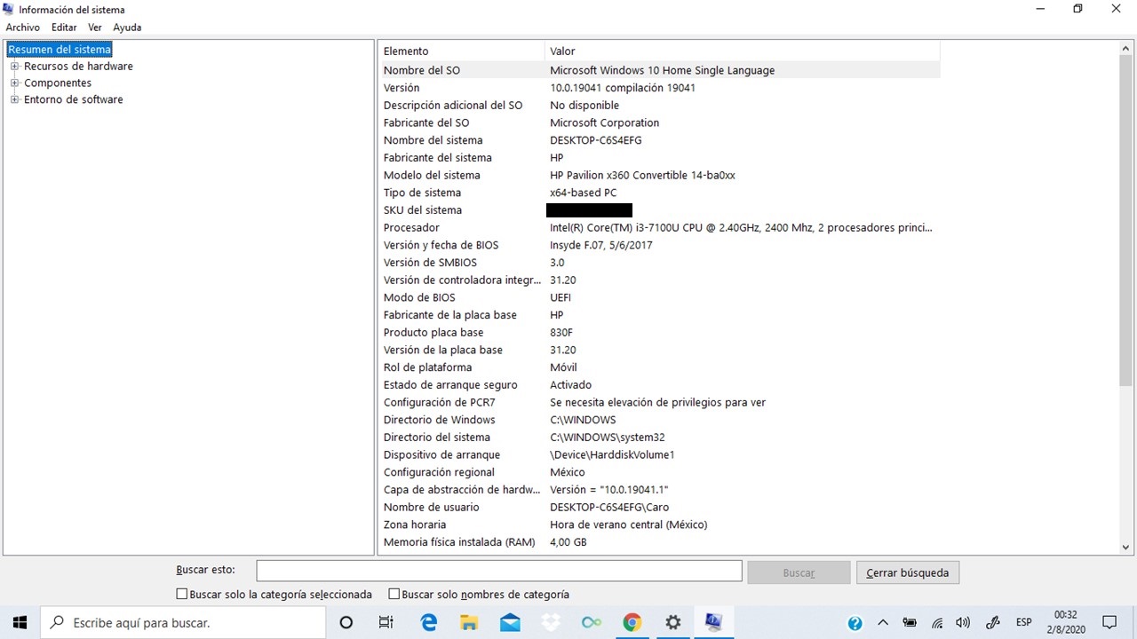Select the Producto placa base row
The image size is (1137, 639).
pyautogui.click(x=659, y=333)
